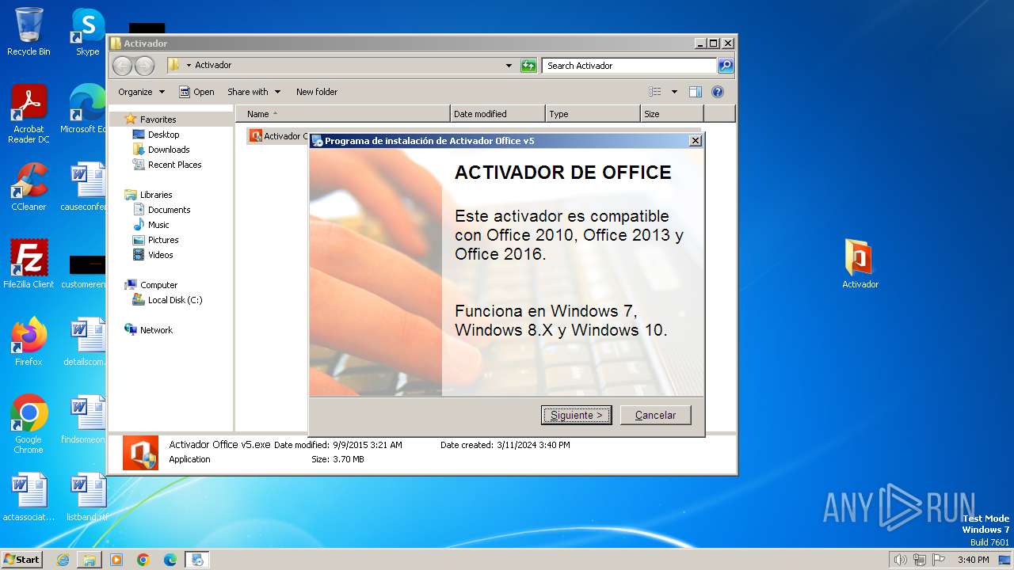Click the Activador address bar path
This screenshot has height=570, width=1014.
click(213, 65)
